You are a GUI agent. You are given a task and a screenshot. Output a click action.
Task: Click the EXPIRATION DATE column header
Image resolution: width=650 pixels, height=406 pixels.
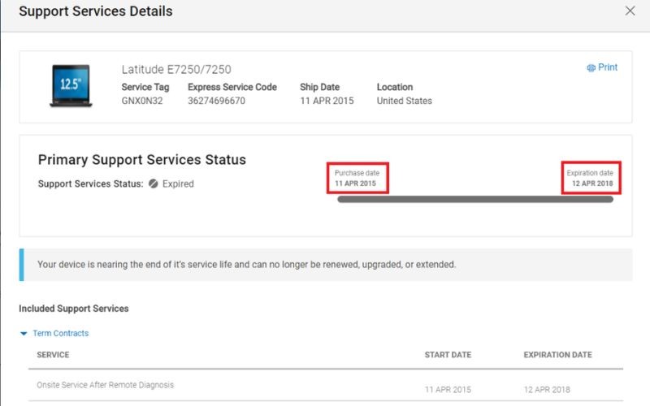pos(557,355)
